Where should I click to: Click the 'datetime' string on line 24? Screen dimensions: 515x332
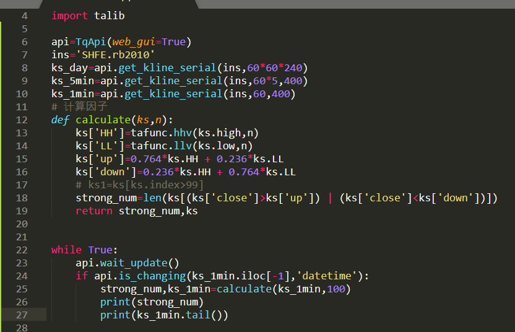[327, 276]
